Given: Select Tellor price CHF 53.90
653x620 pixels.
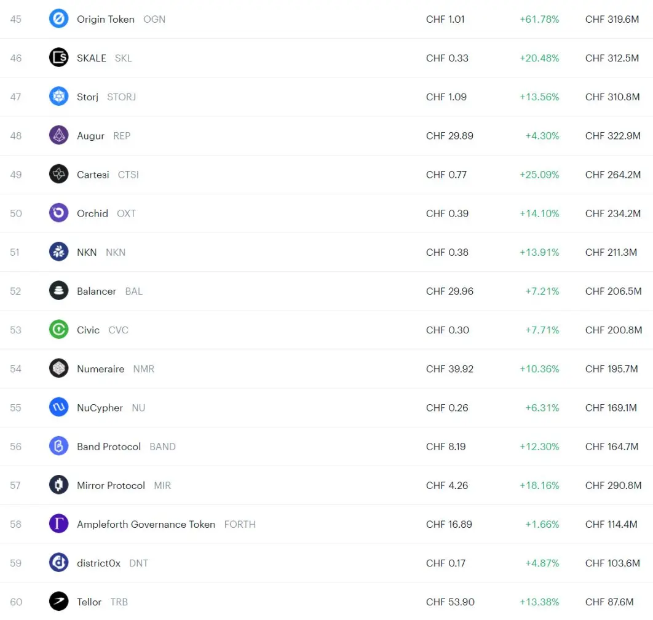Looking at the screenshot, I should [450, 602].
